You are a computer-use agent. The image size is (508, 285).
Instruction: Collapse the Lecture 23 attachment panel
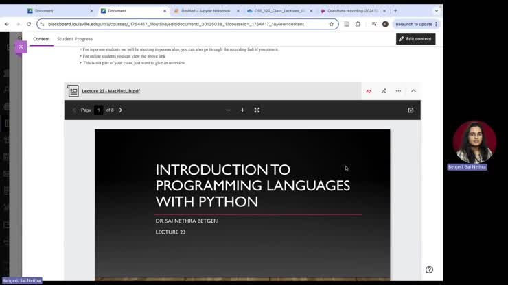click(413, 91)
